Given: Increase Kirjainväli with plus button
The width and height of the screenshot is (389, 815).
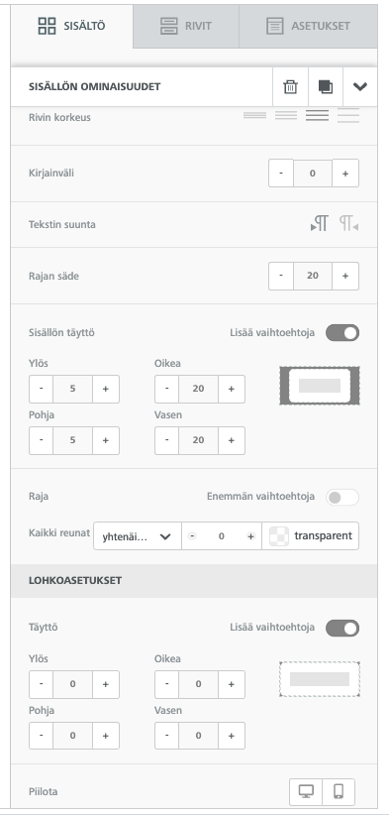Looking at the screenshot, I should coord(345,174).
